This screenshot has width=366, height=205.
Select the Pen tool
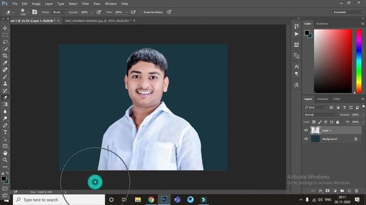point(5,125)
